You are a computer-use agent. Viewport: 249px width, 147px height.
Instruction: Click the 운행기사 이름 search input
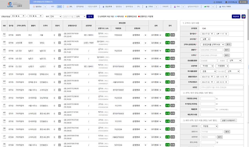[x=69, y=17]
